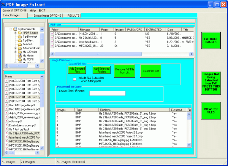Click the My Music folder icon
The height and width of the screenshot is (166, 228).
20,56
